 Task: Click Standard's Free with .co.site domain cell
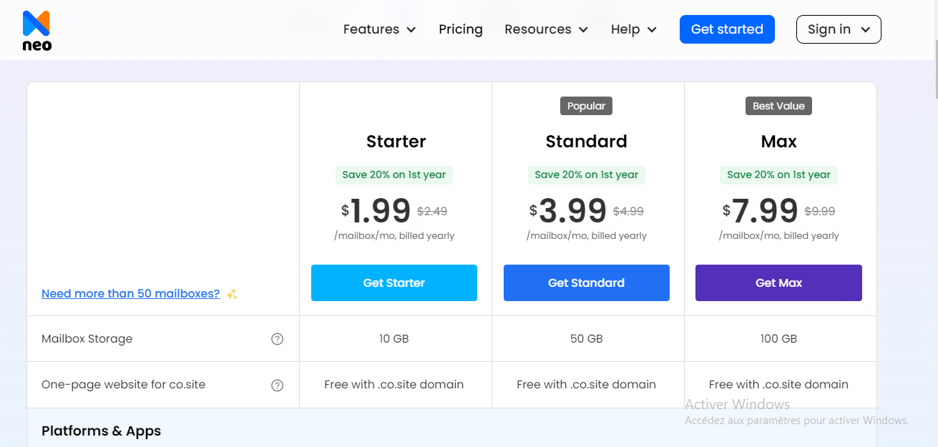587,385
